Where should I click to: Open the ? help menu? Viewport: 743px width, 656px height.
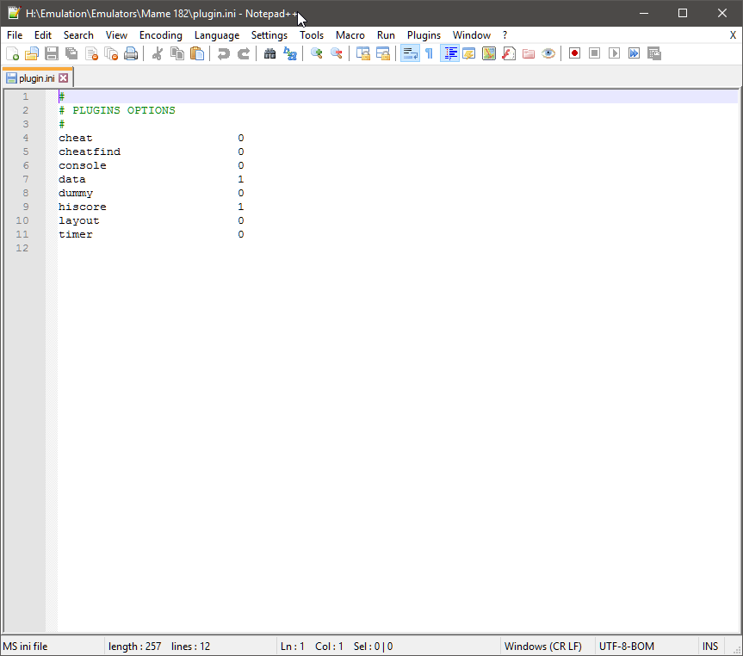click(505, 35)
